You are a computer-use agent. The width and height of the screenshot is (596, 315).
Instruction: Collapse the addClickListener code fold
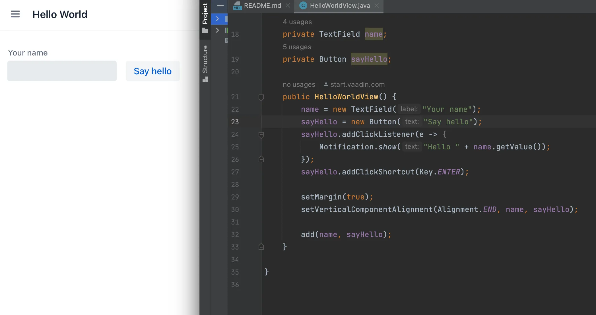tap(261, 135)
